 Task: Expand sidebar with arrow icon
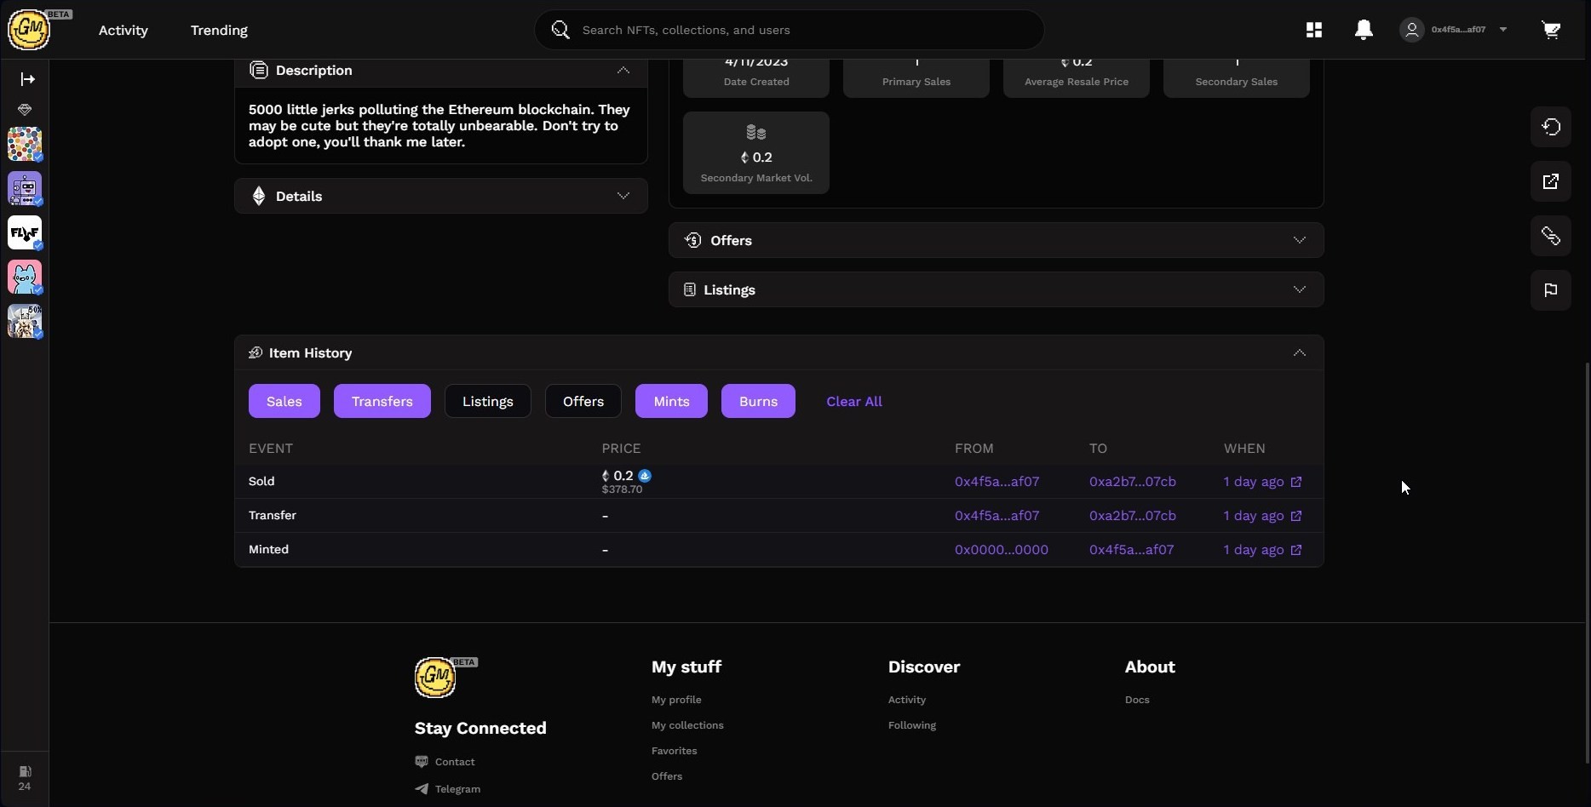coord(27,79)
